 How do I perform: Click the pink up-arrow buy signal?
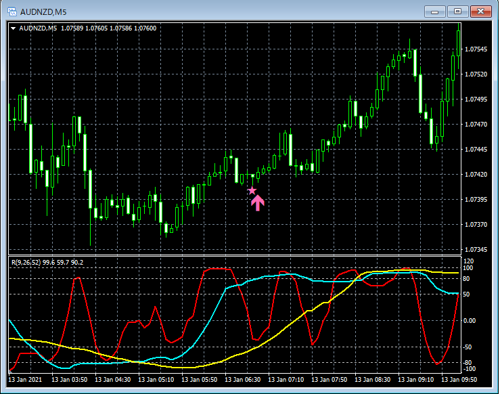point(258,202)
